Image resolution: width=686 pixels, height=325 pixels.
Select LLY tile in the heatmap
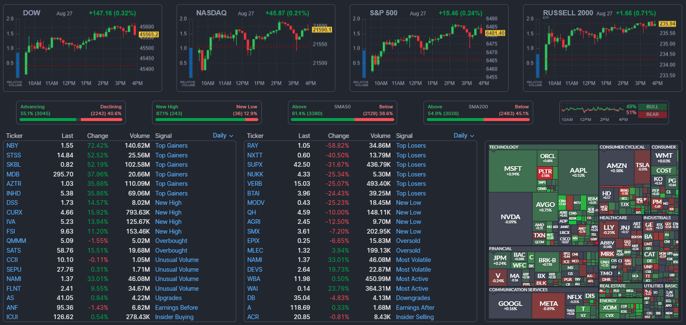tap(609, 229)
